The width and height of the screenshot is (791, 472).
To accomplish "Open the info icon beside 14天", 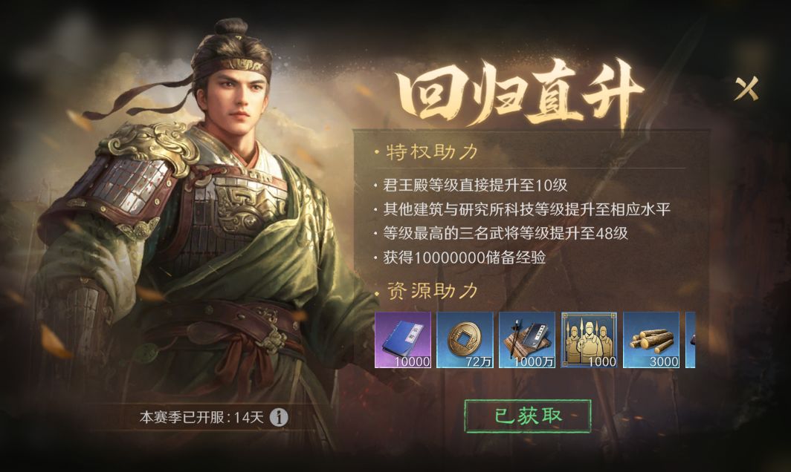I will click(x=279, y=417).
